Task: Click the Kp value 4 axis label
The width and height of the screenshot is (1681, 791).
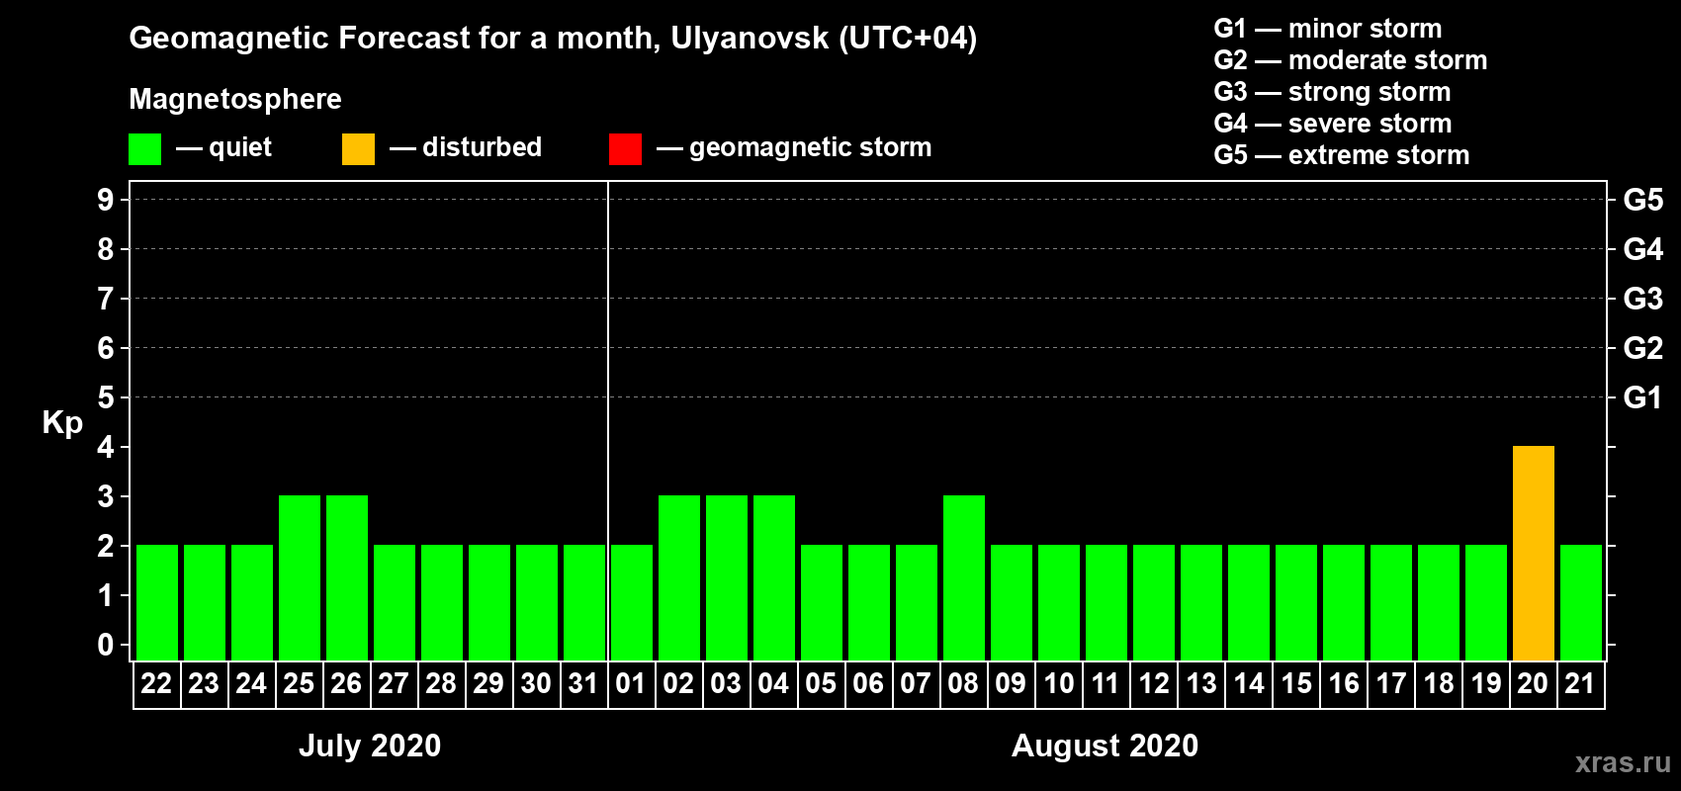Action: point(106,447)
